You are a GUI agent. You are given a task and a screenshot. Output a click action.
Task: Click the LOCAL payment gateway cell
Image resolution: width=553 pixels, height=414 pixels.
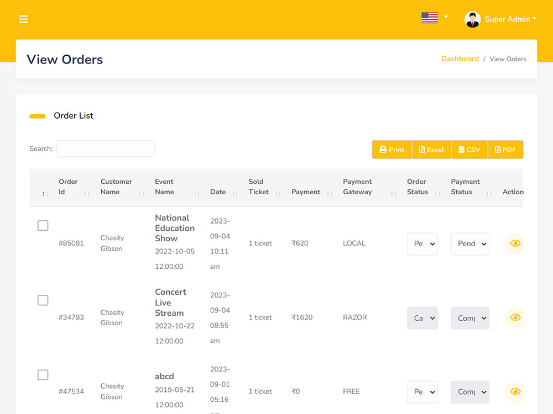(354, 243)
